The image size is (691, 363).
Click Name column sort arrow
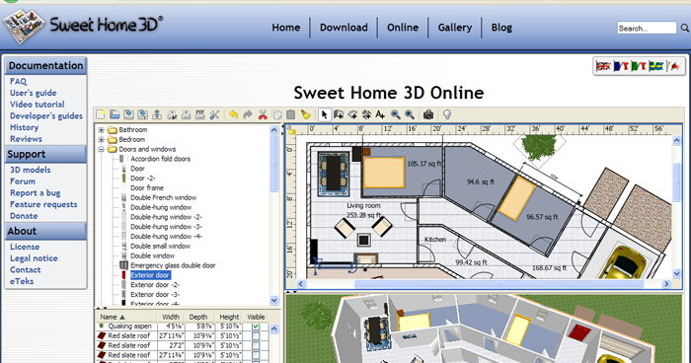pyautogui.click(x=122, y=318)
